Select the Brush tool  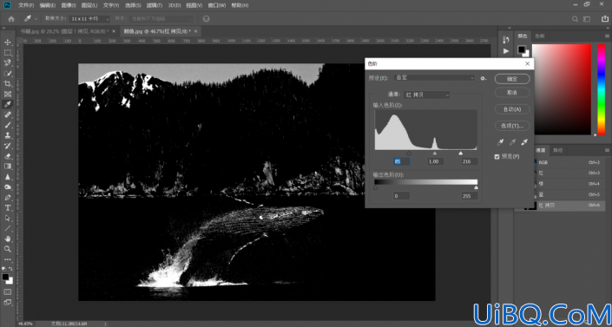(8, 125)
